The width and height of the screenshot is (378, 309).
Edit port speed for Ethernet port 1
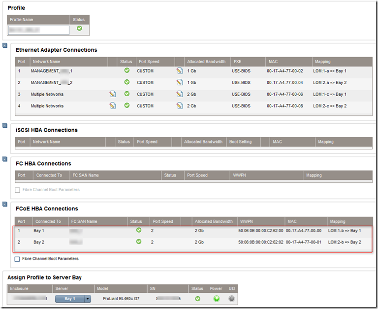[180, 71]
